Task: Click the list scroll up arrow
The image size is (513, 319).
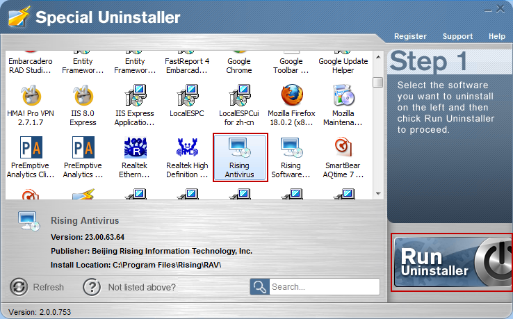Action: tap(378, 57)
